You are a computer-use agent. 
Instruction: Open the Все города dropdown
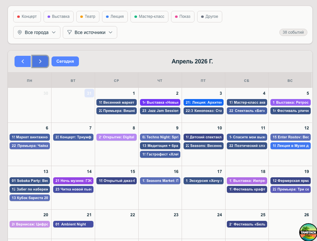36,32
